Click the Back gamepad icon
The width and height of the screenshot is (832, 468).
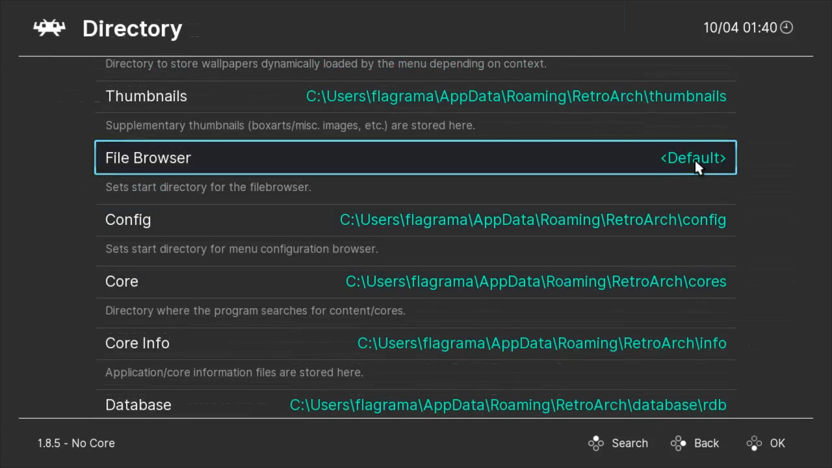pos(678,443)
